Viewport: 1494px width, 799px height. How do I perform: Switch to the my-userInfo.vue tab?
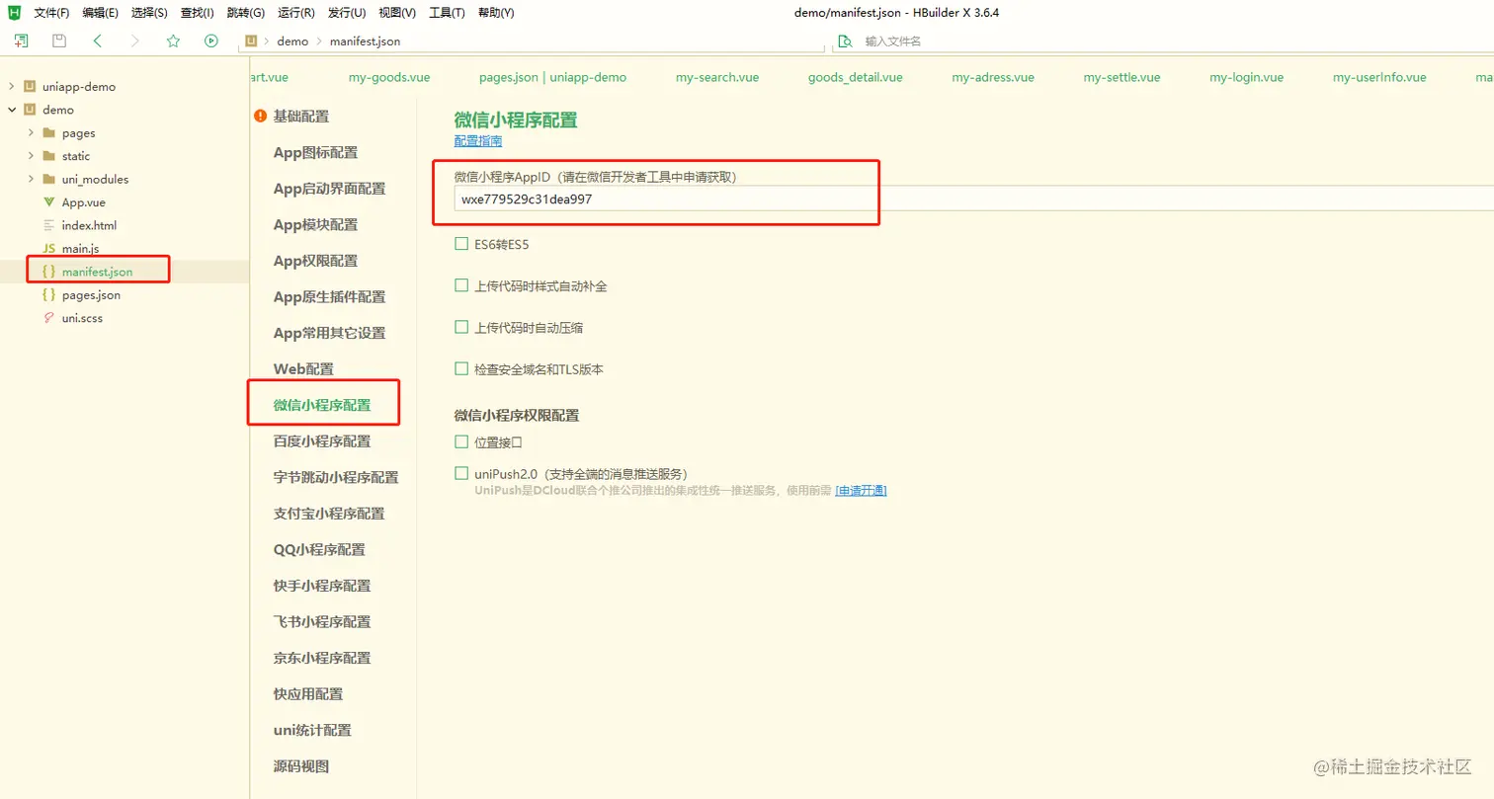tap(1379, 77)
